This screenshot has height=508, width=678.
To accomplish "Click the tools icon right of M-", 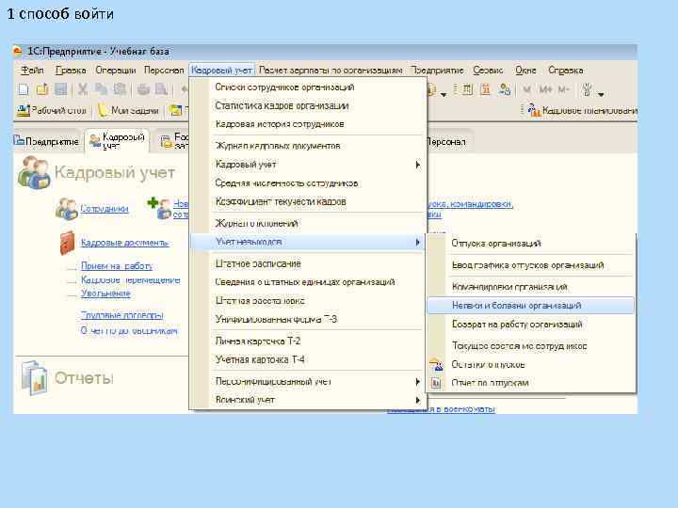I will tap(587, 89).
